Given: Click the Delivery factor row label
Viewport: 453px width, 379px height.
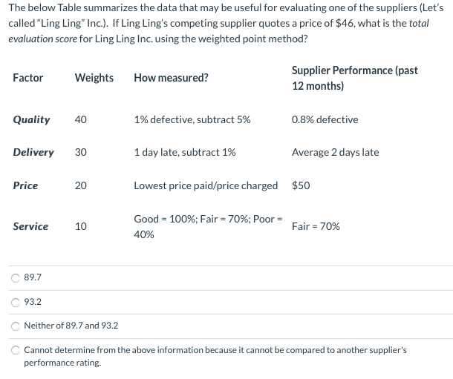Looking at the screenshot, I should [33, 152].
